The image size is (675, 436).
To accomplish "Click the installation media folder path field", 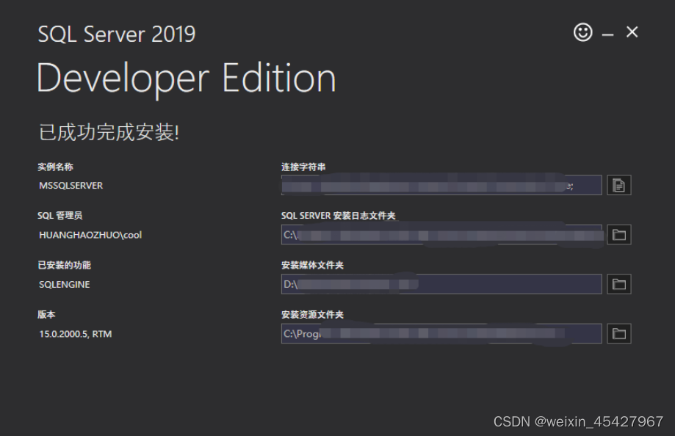I will pos(441,284).
